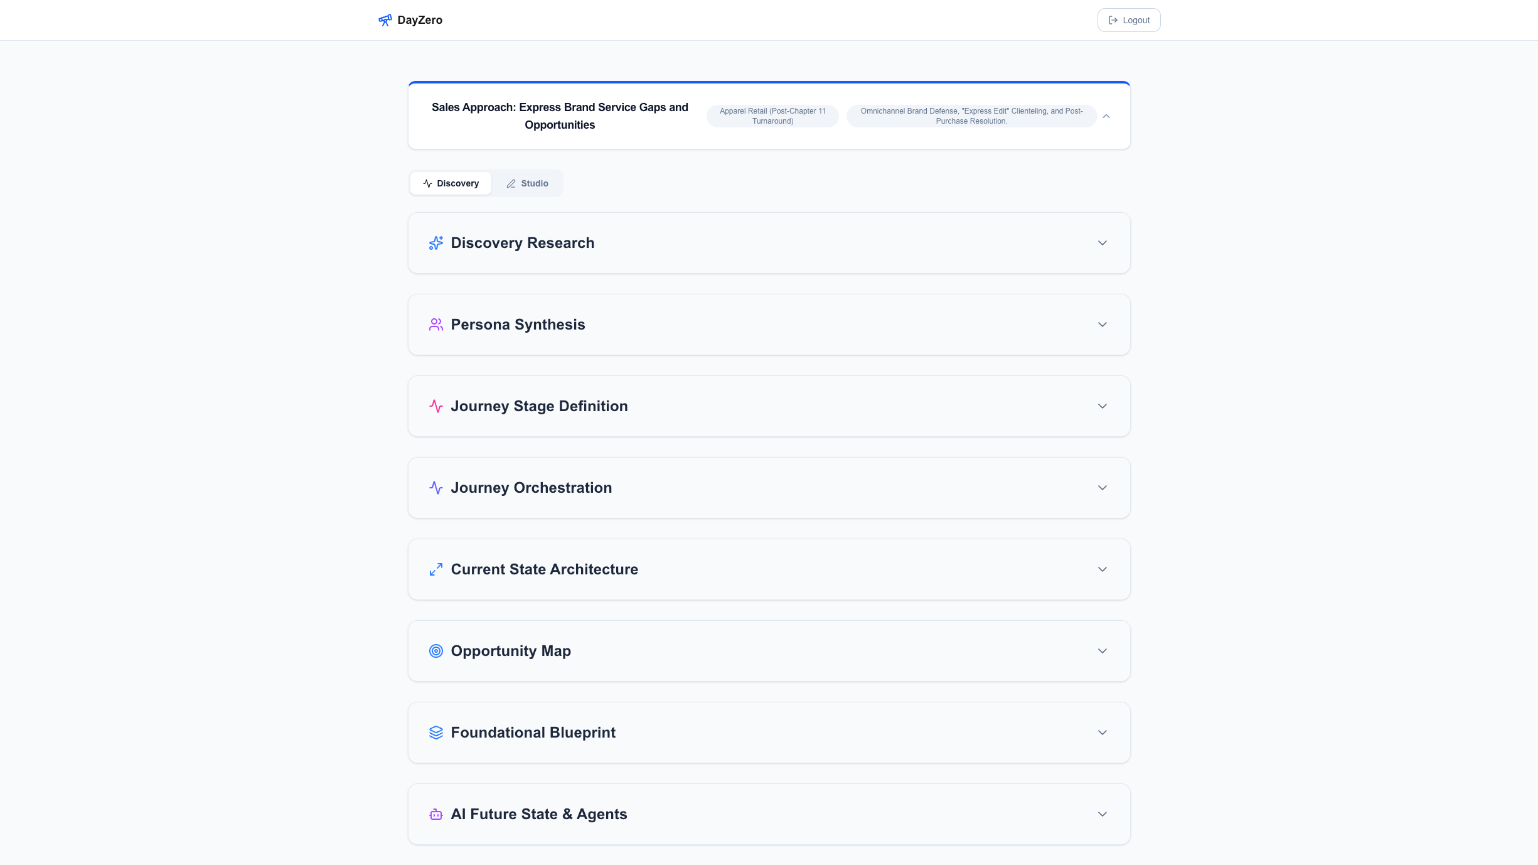Viewport: 1538px width, 865px height.
Task: Expand the Opportunity Map section
Action: click(x=1103, y=651)
